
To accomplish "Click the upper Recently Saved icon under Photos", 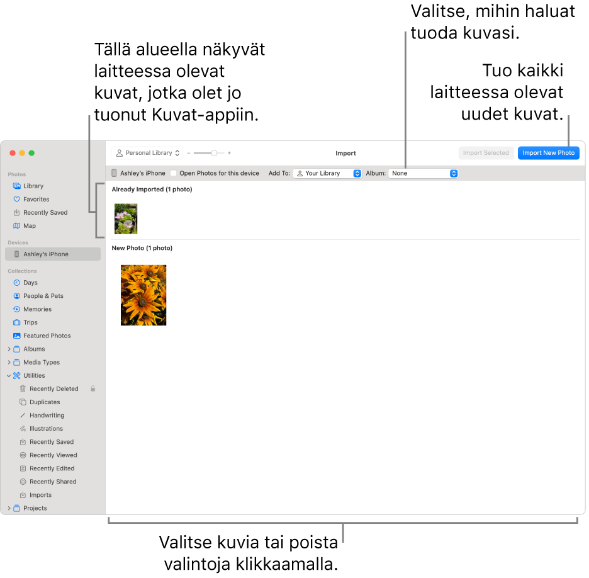I will point(16,213).
